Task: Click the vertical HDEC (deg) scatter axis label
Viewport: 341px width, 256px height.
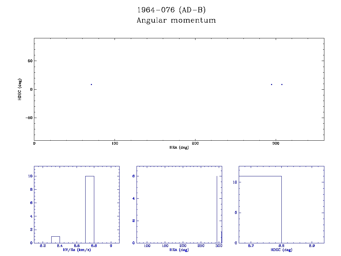Action: 20,89
